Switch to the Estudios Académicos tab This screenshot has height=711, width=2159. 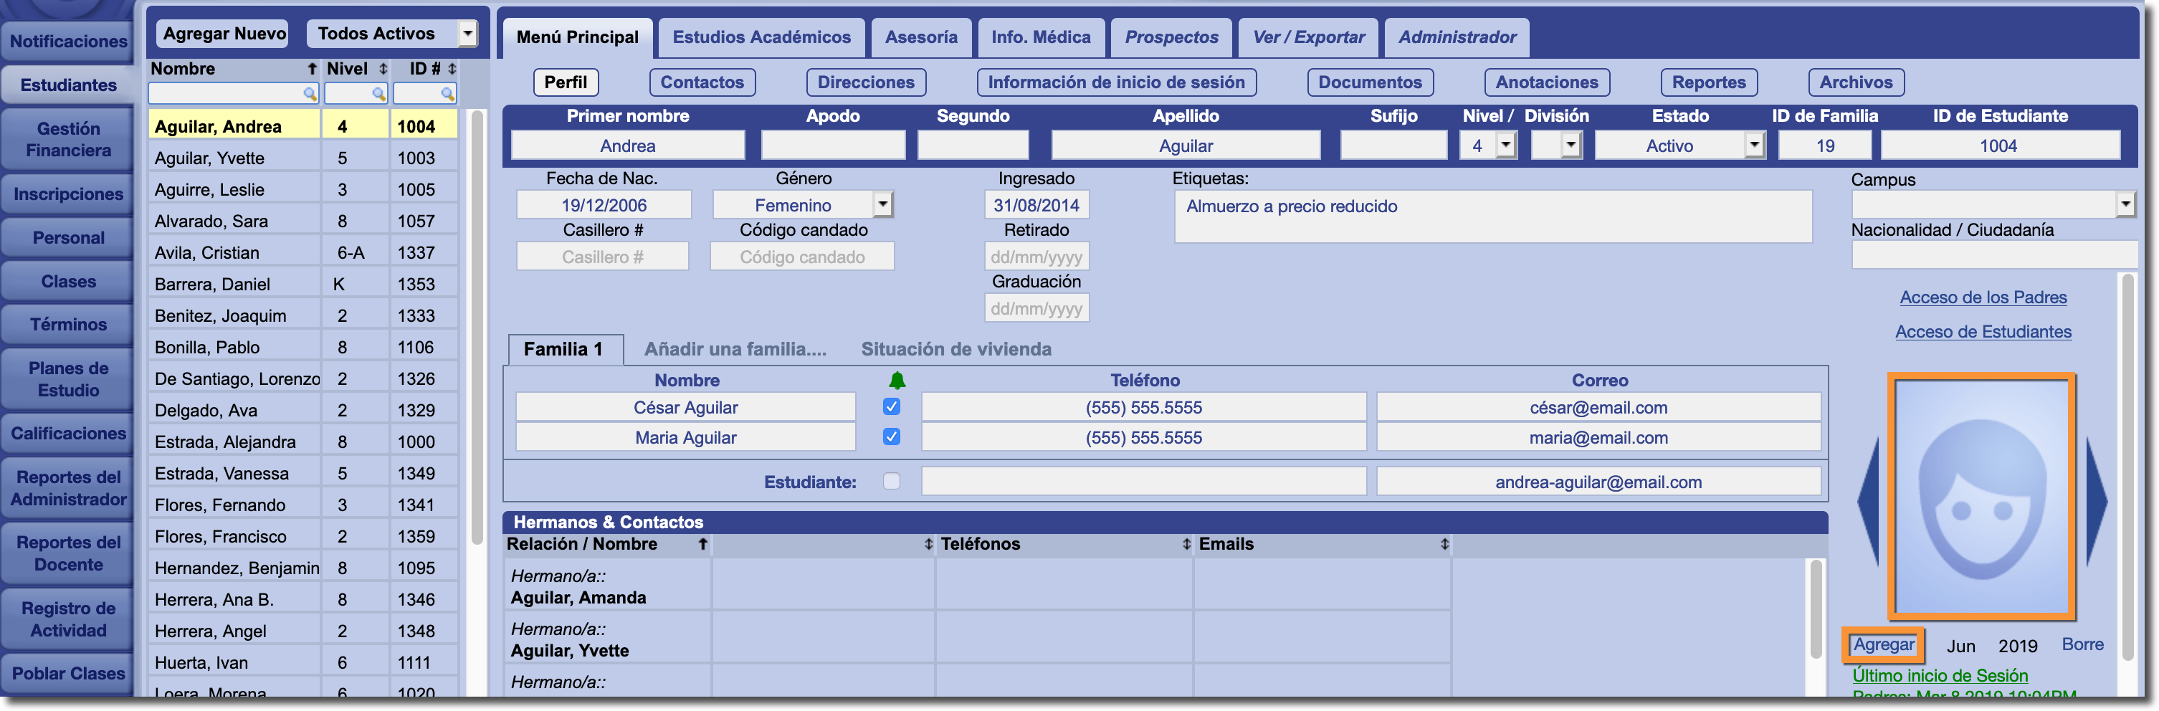pos(761,38)
